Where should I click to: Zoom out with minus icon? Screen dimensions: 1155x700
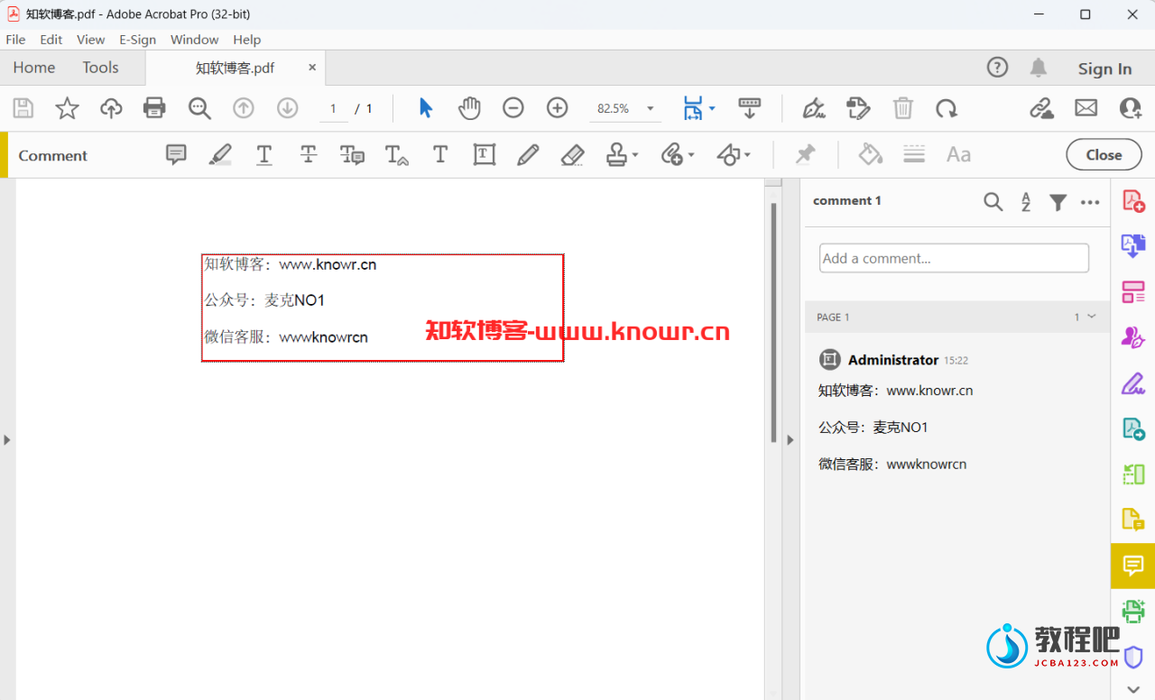point(513,108)
